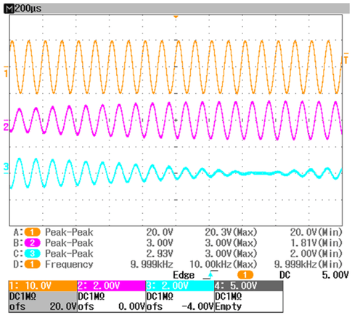Image resolution: width=352 pixels, height=315 pixels.
Task: Click the 2.93V measurement value
Action: (x=160, y=253)
